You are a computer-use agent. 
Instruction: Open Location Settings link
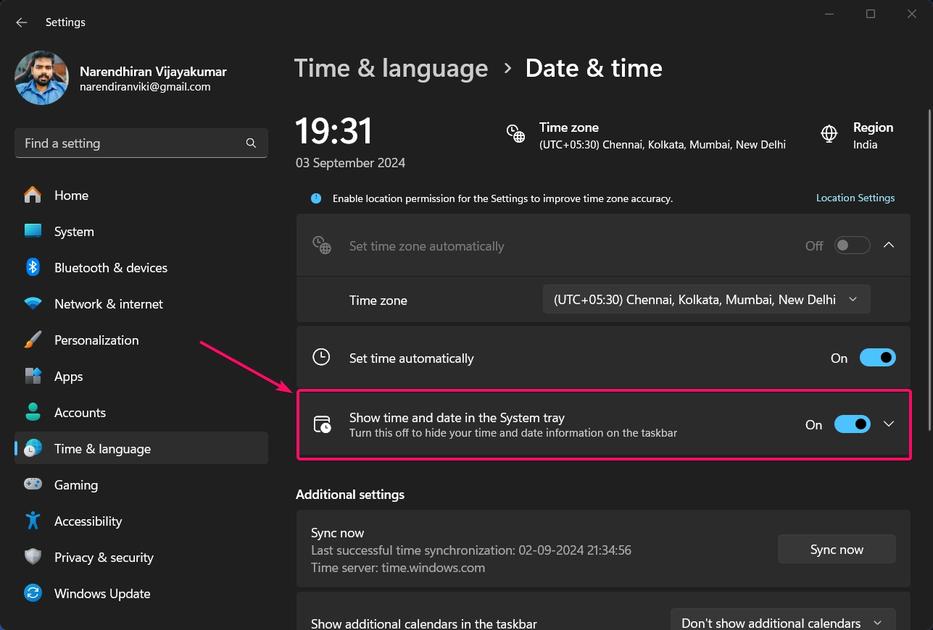855,198
